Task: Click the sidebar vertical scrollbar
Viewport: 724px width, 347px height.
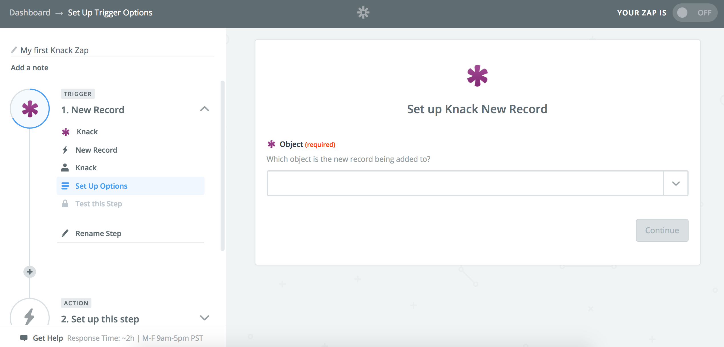Action: click(222, 166)
